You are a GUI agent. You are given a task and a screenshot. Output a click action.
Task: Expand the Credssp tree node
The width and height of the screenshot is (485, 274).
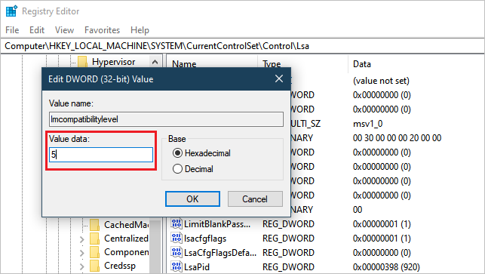[x=81, y=266]
